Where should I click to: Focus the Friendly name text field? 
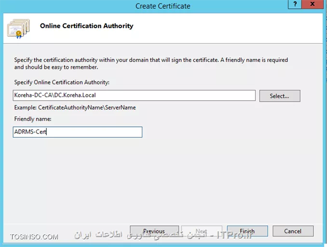pyautogui.click(x=77, y=132)
